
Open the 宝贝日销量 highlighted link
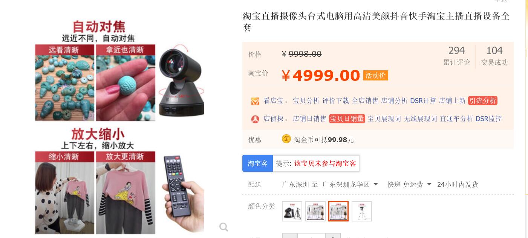347,118
